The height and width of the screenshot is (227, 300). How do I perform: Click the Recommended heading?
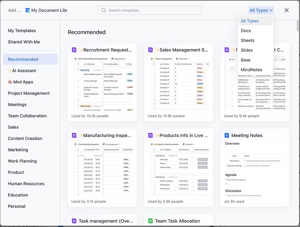click(x=87, y=32)
